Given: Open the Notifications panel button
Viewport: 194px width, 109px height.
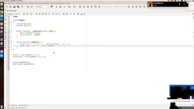Looking at the screenshot, I should point(21,108).
